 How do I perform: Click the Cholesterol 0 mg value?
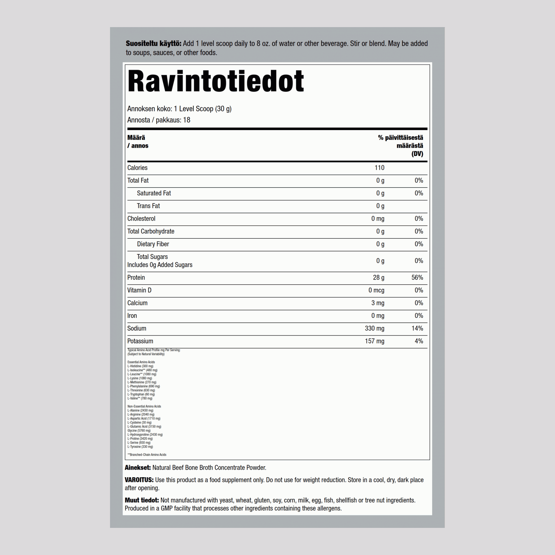(x=378, y=219)
